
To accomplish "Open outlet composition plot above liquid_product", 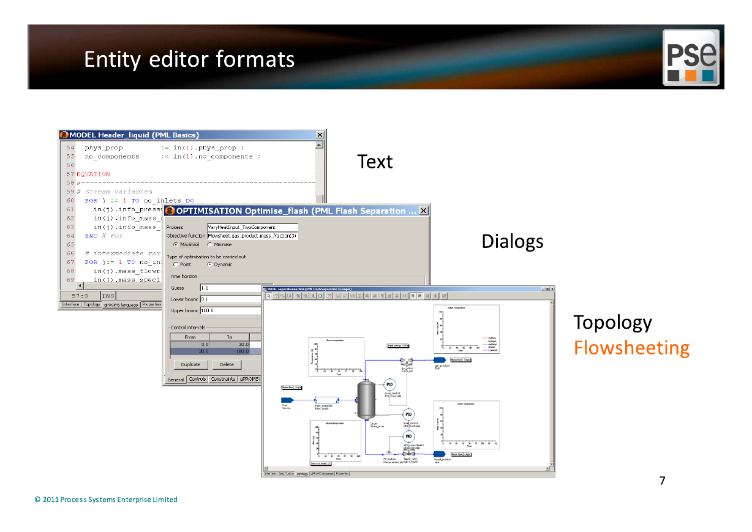I will (466, 424).
